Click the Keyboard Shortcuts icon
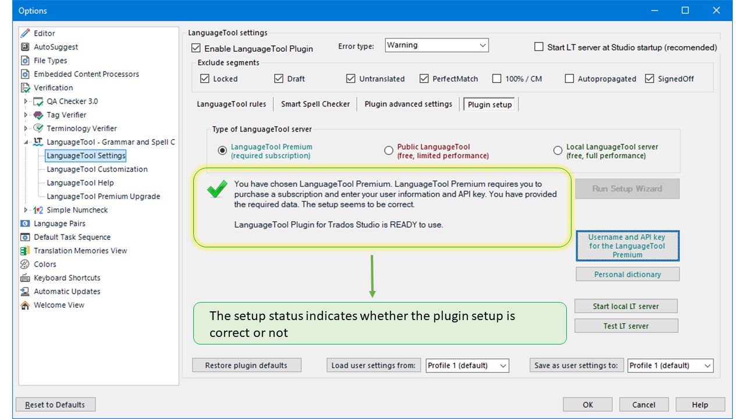 25,278
